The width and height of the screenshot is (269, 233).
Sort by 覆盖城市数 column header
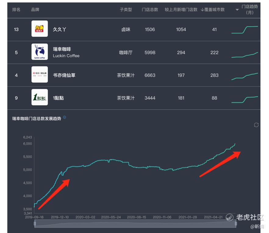coord(213,10)
